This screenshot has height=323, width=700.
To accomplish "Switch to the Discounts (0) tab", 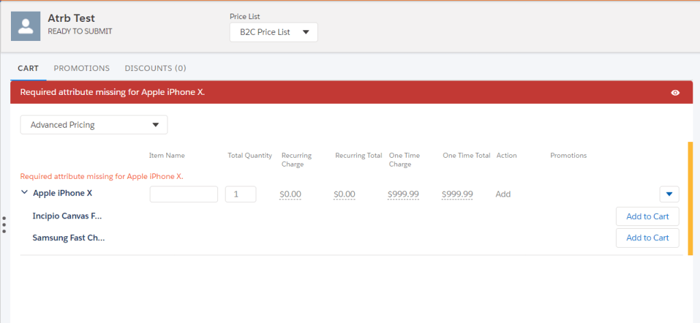I will (155, 68).
